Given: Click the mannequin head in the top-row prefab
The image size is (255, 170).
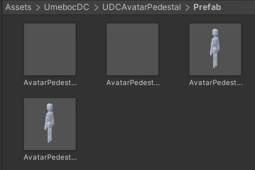Looking at the screenshot, I should [215, 32].
